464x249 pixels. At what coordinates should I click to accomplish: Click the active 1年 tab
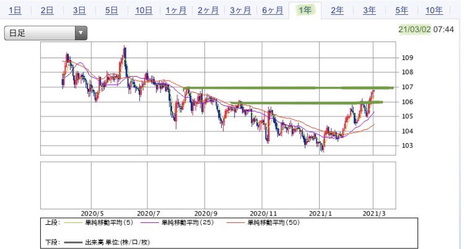coord(305,11)
